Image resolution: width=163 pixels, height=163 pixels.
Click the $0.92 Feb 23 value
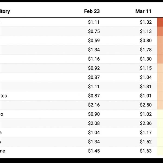pos(94,68)
